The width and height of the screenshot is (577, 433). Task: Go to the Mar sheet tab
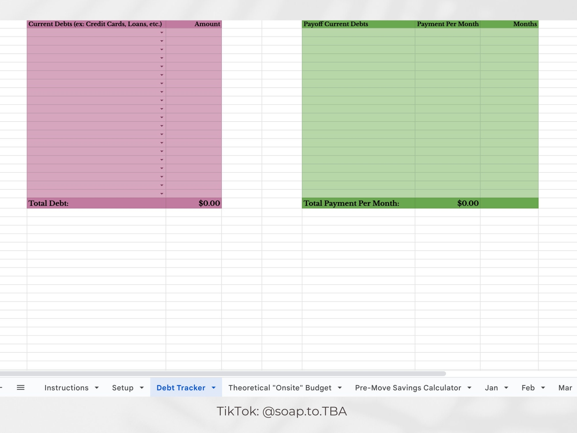565,388
